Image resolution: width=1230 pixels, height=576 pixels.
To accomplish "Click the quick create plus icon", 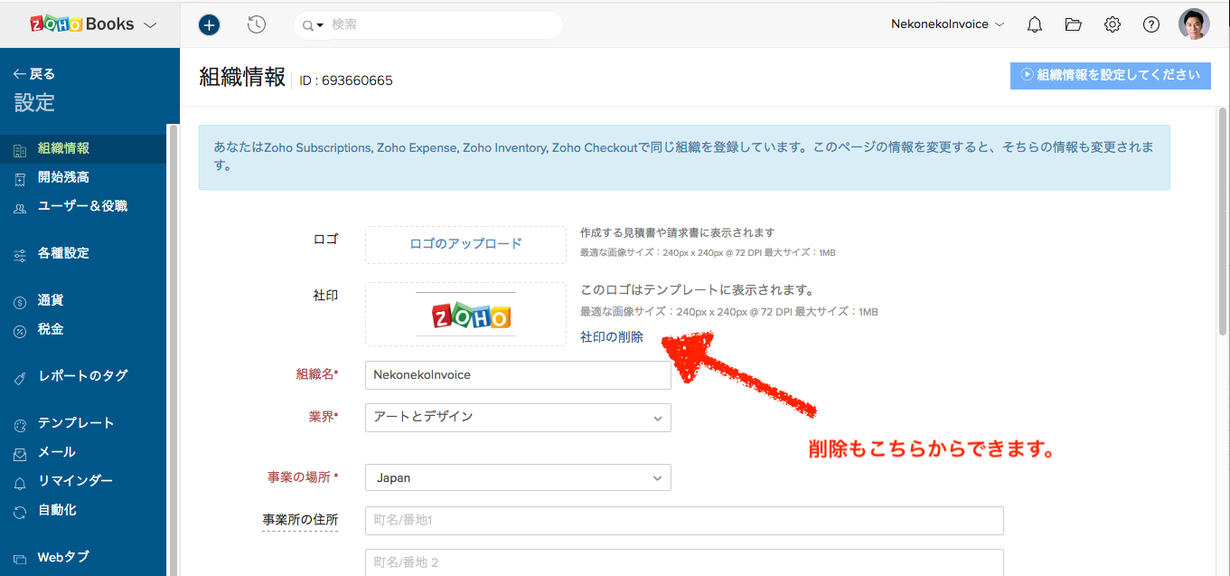I will [x=209, y=25].
